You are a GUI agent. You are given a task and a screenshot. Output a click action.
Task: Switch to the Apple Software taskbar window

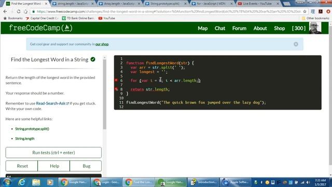coord(236,182)
